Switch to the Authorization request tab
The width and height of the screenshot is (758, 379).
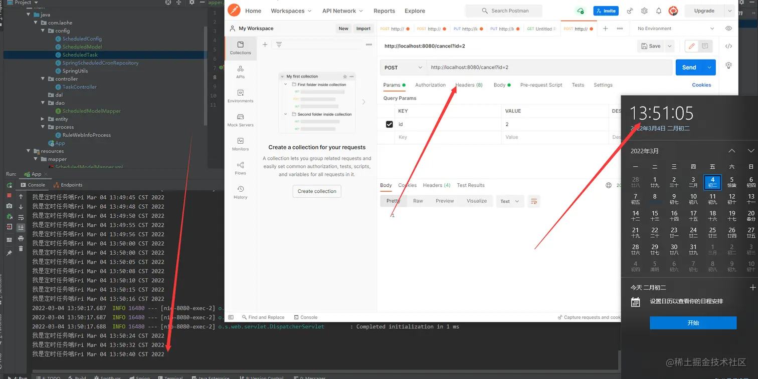430,85
